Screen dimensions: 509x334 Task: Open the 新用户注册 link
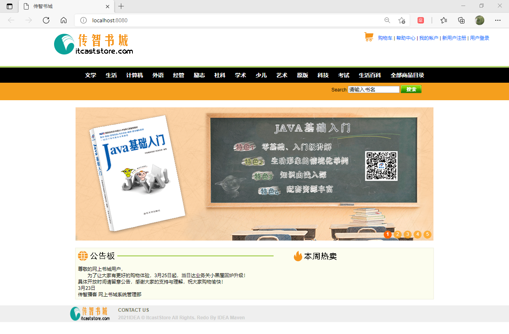[454, 38]
